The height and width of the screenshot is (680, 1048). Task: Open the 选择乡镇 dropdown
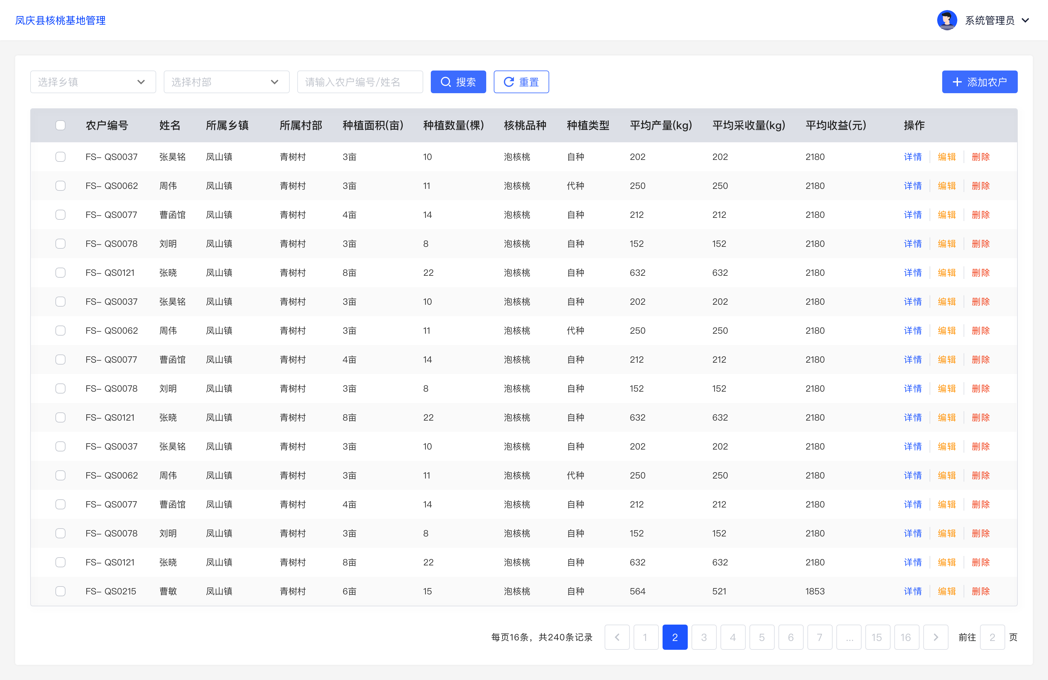pos(93,82)
